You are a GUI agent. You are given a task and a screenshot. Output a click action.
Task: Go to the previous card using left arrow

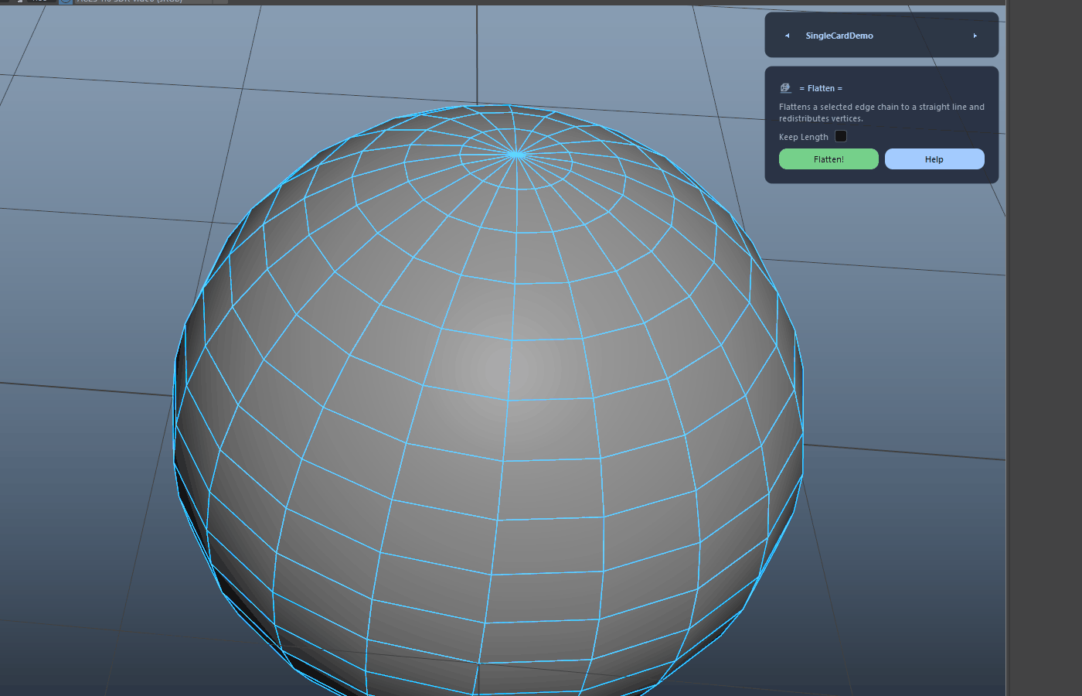787,36
